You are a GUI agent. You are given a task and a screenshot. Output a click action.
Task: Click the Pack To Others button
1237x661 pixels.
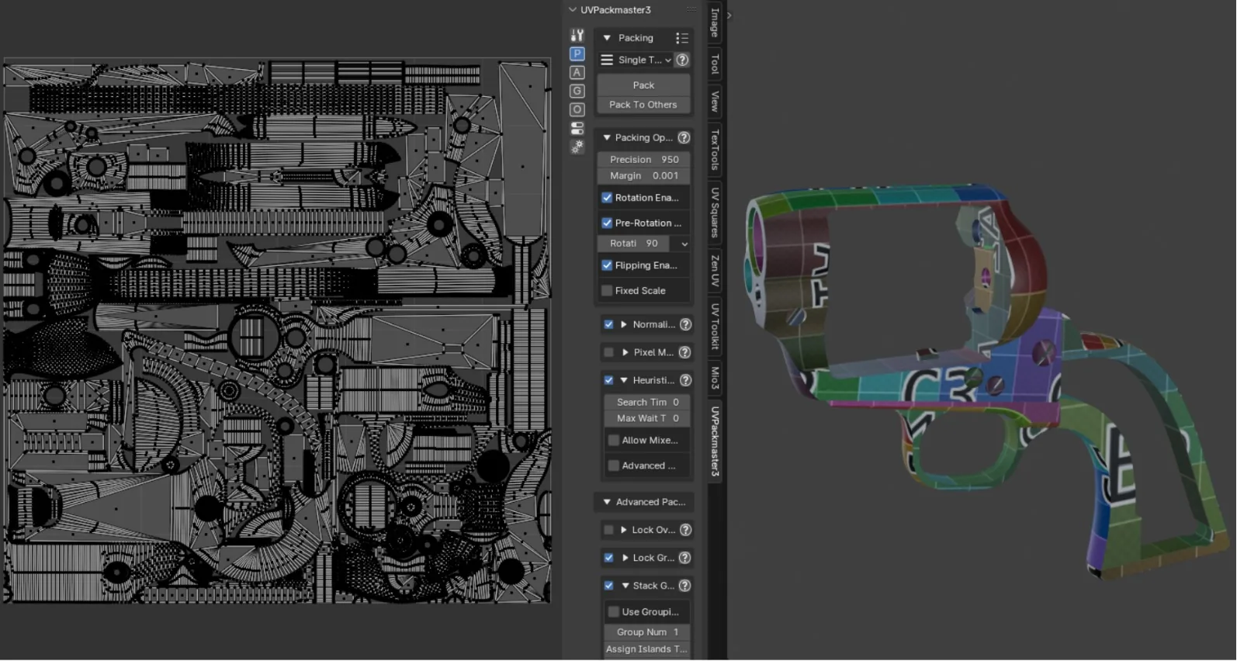[x=643, y=105]
